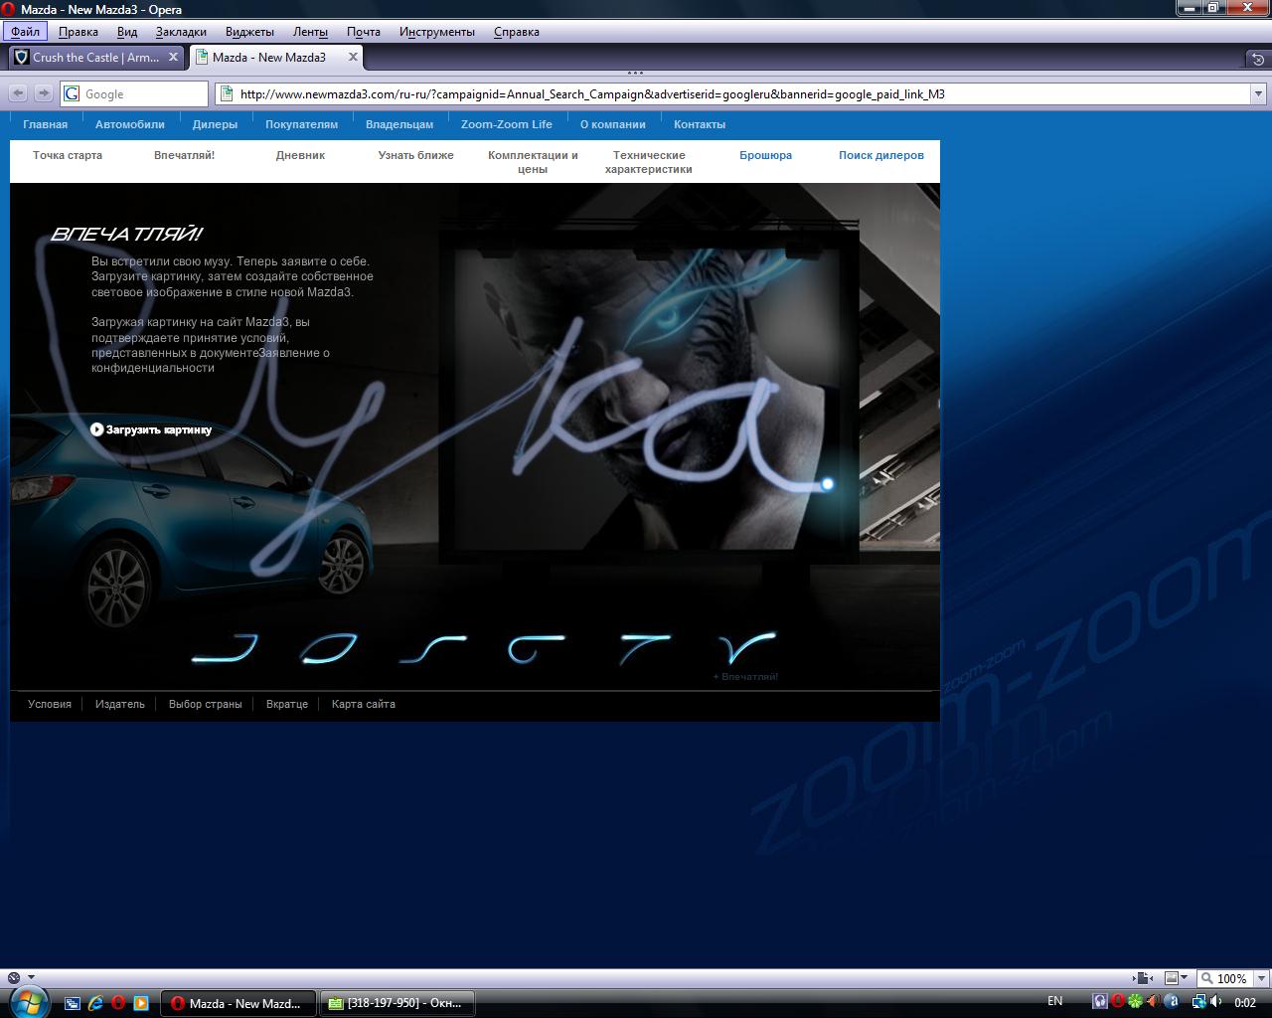Viewport: 1272px width, 1018px height.
Task: Expand the status bar panel dropdown arrow
Action: point(31,978)
